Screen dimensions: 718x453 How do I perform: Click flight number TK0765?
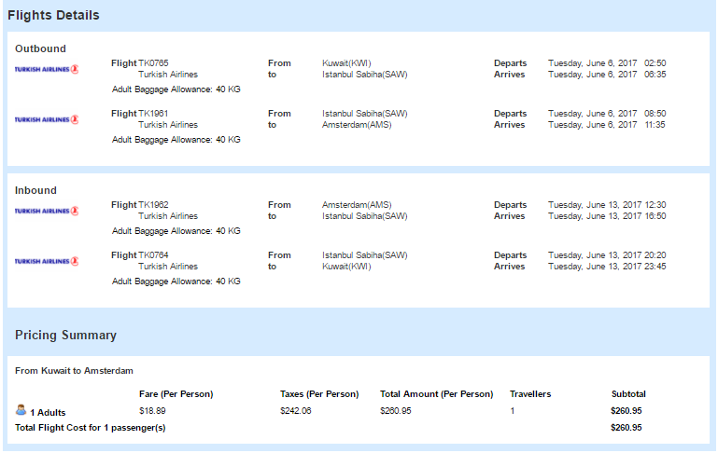tap(153, 63)
